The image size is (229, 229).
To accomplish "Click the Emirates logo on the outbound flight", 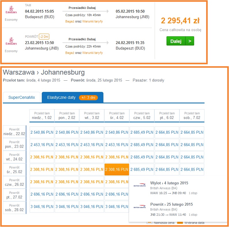I will point(11,10).
